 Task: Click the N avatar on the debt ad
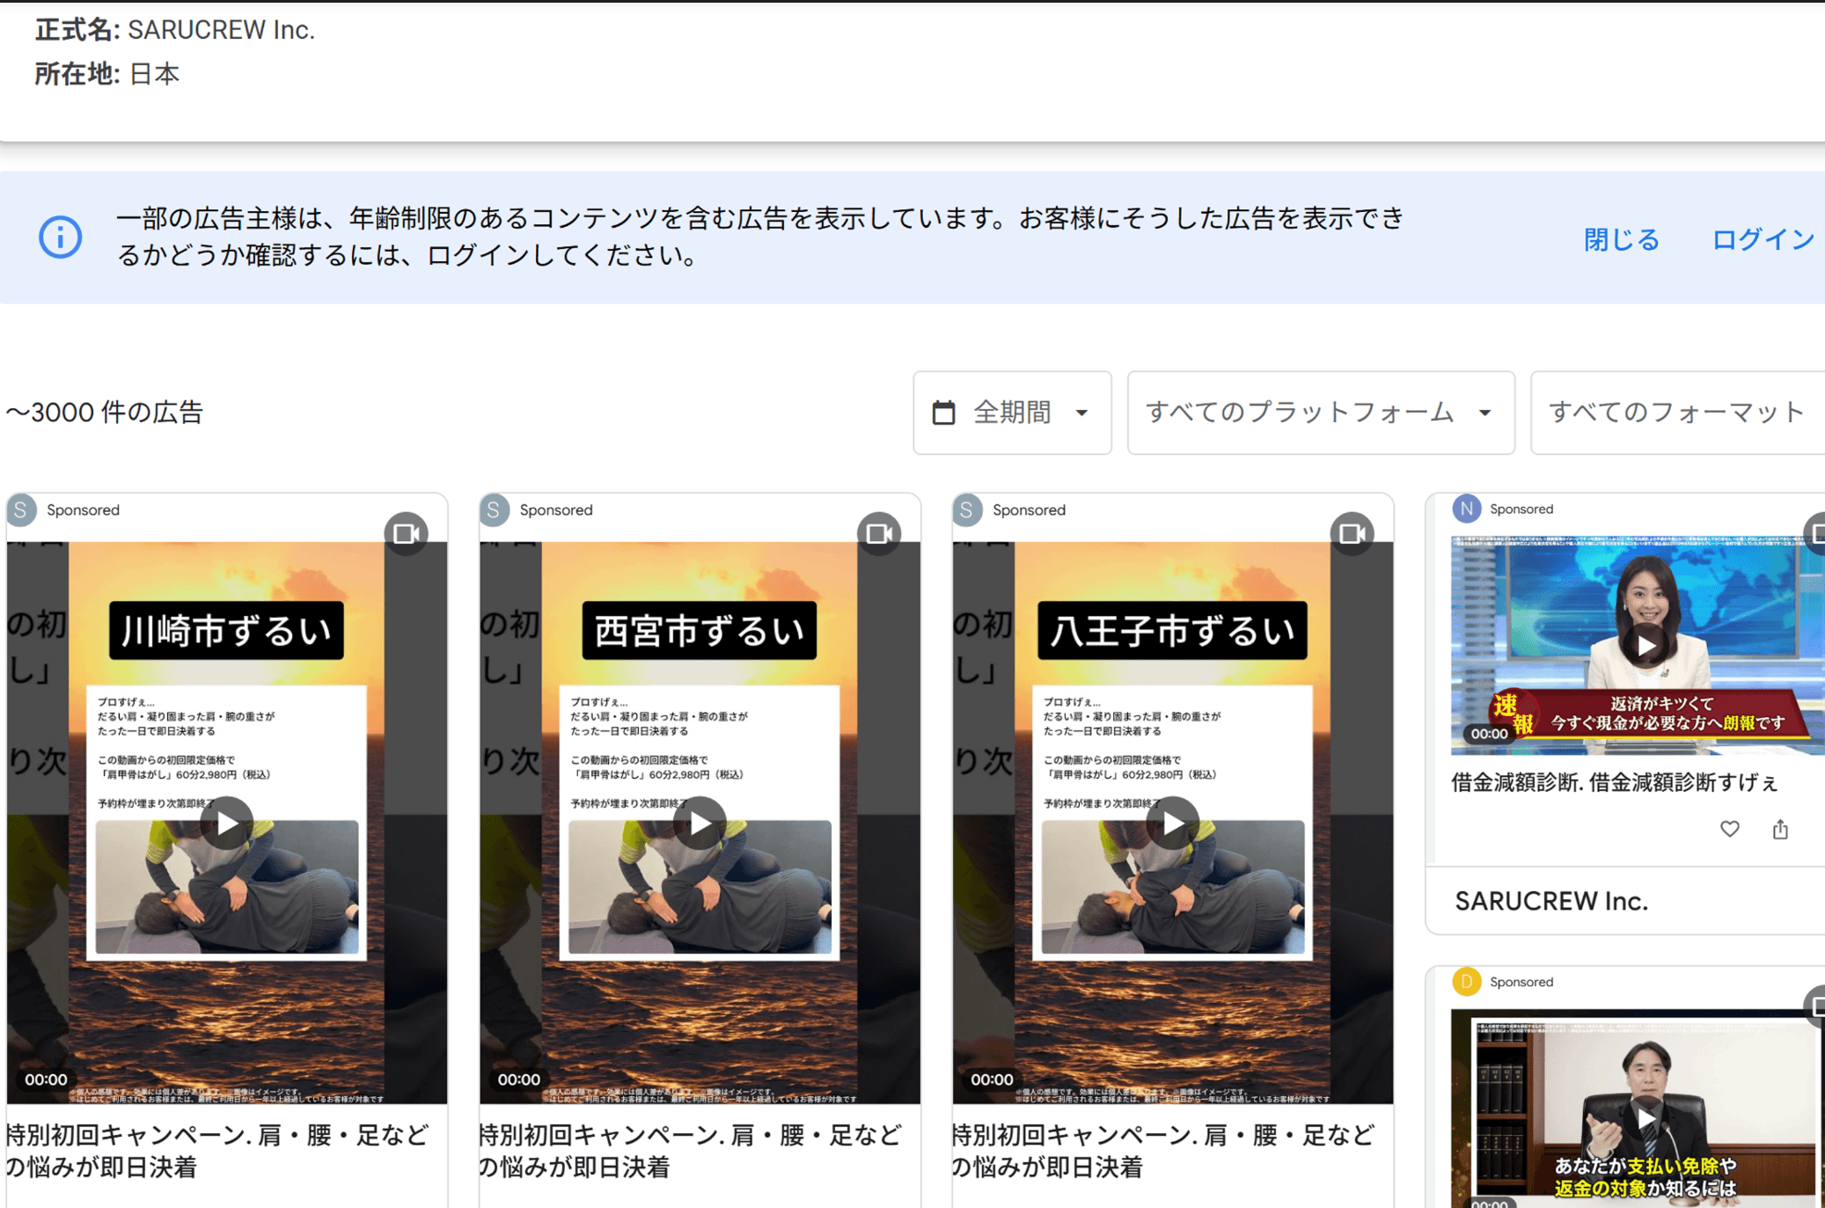click(x=1466, y=509)
